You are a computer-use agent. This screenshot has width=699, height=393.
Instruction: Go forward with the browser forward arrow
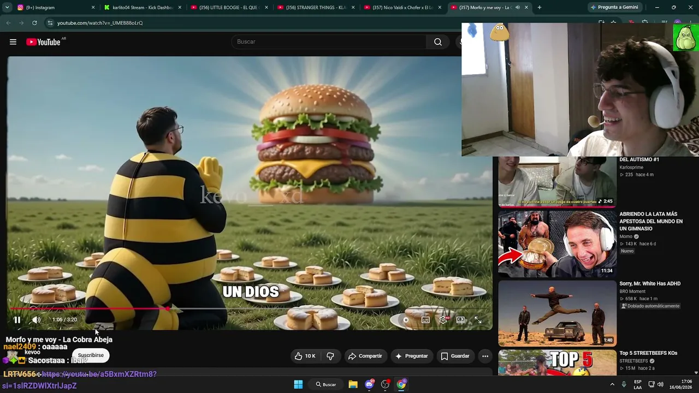coord(21,23)
